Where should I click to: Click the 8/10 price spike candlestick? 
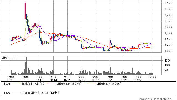[25, 10]
